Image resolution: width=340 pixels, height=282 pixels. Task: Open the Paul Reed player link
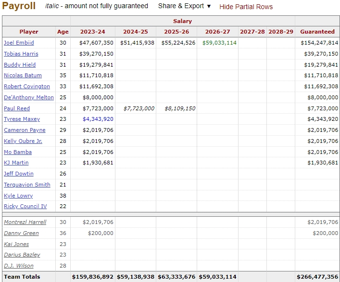tap(17, 108)
